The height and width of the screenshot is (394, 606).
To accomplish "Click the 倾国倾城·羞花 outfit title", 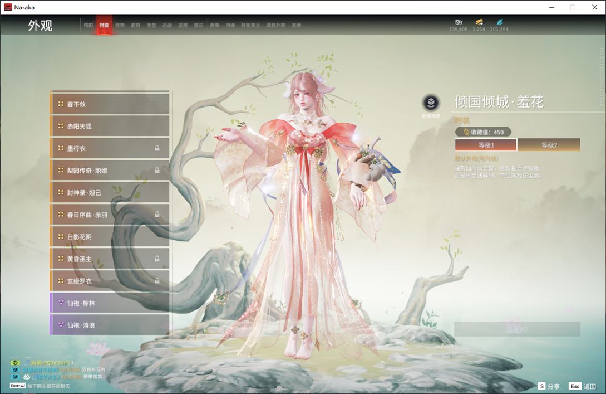I will coord(499,102).
